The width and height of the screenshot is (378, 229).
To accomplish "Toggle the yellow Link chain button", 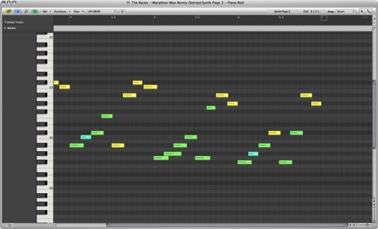I will [x=9, y=11].
